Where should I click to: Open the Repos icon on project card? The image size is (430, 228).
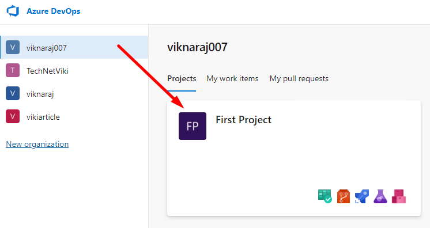click(344, 196)
